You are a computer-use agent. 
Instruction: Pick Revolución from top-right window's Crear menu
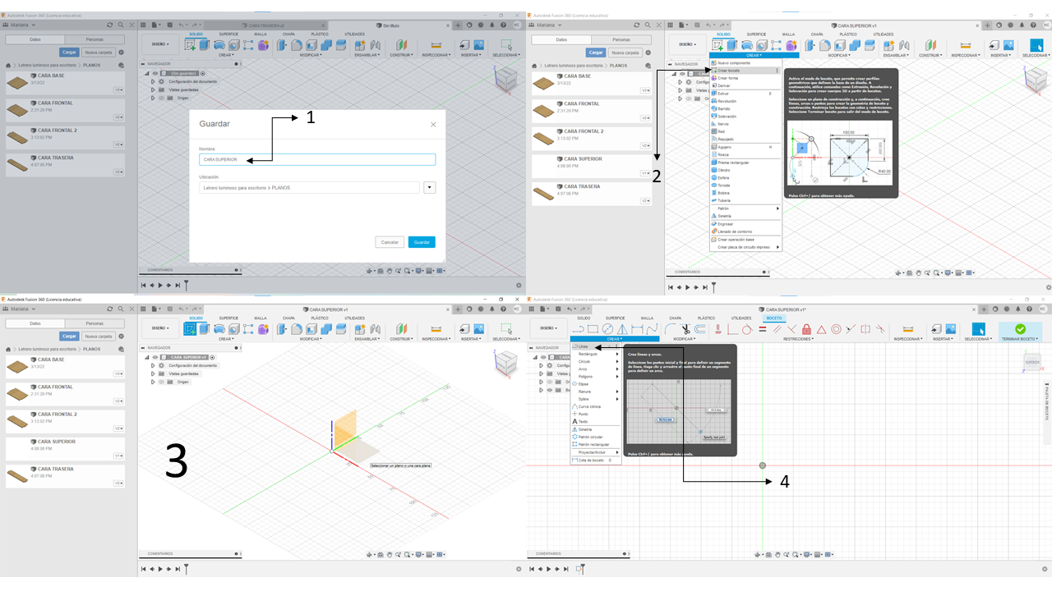point(745,101)
